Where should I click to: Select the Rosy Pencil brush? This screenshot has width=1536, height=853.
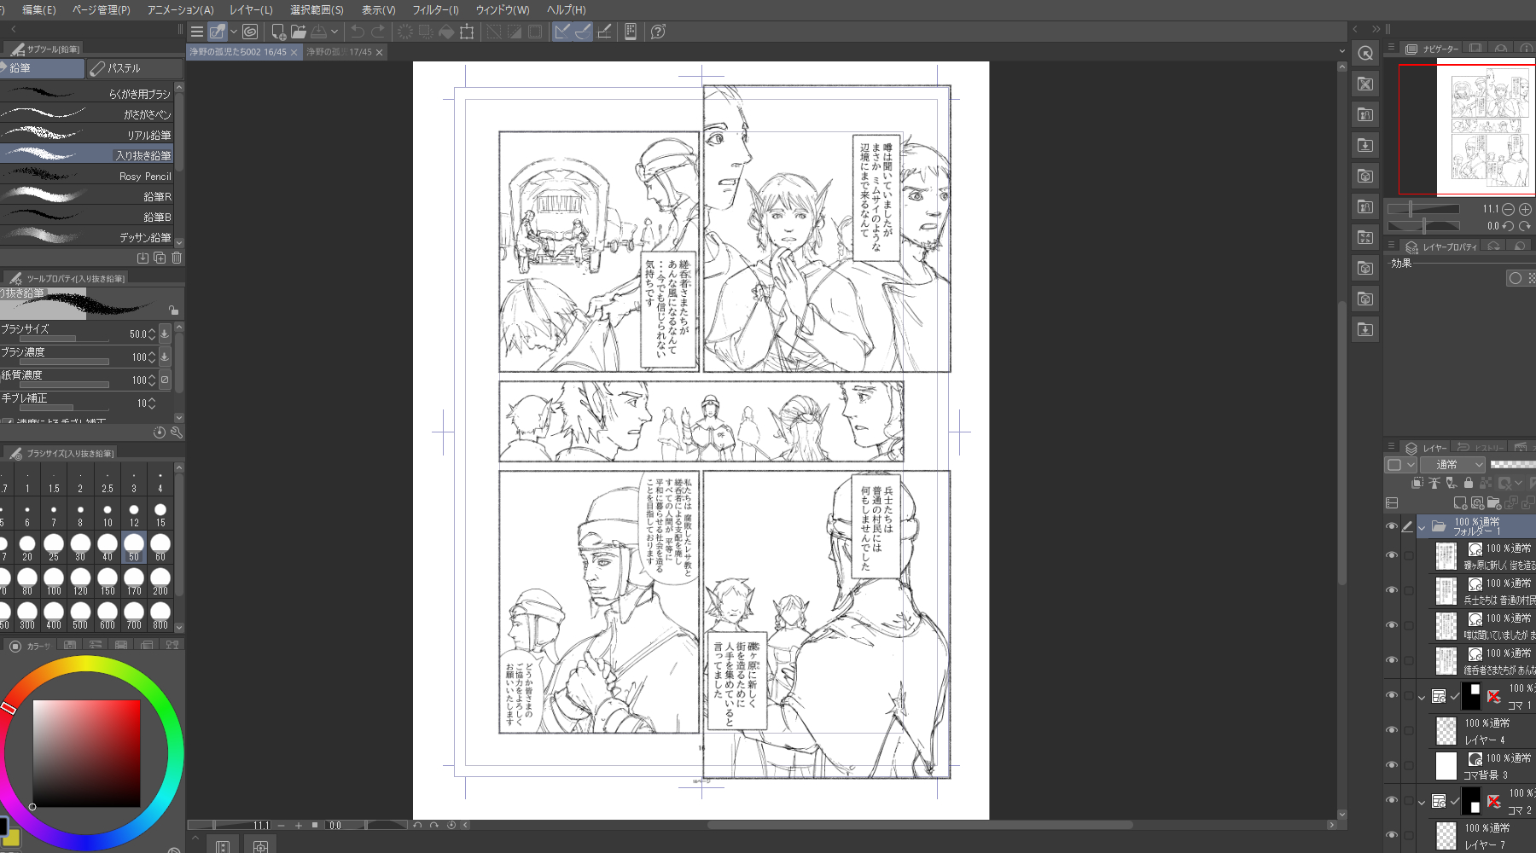(x=87, y=175)
